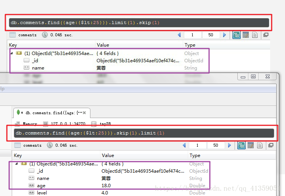The image size is (285, 196).
Task: Click the previous page arrow in the upper results panel
Action: click(179, 35)
